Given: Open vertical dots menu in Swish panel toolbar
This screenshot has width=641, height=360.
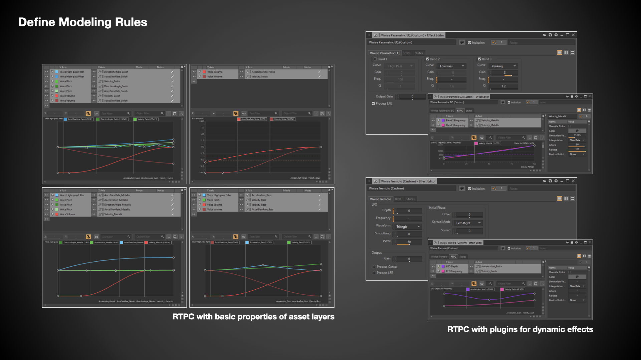Looking at the screenshot, I should pyautogui.click(x=181, y=114).
